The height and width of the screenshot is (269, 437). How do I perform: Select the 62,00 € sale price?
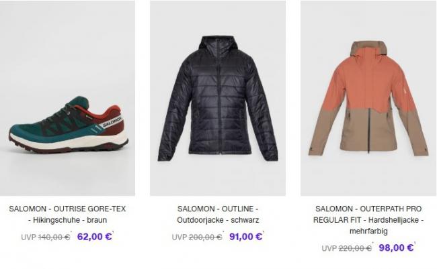95,236
